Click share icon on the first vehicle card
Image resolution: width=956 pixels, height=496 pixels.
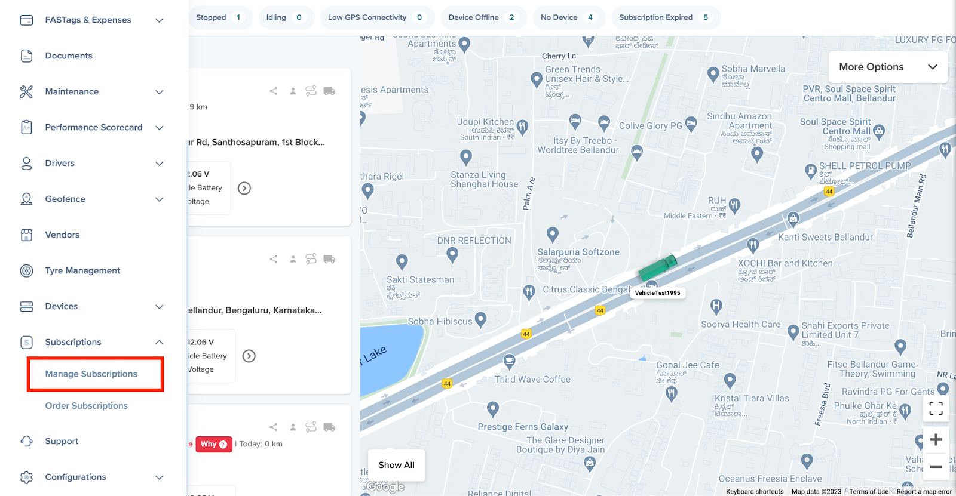click(x=274, y=91)
